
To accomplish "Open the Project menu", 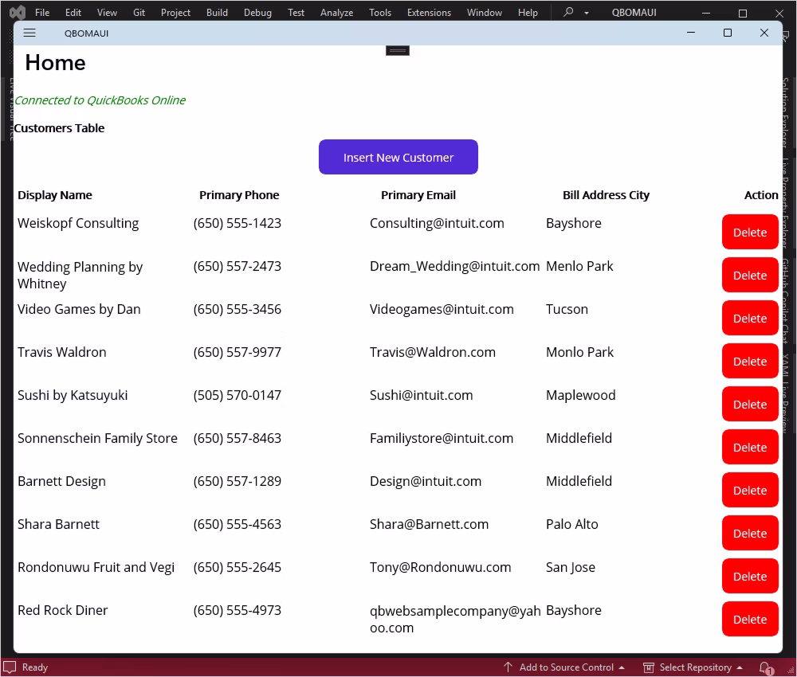I will pyautogui.click(x=175, y=12).
